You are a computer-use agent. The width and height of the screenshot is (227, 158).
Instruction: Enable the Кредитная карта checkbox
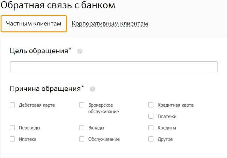[x=151, y=105]
